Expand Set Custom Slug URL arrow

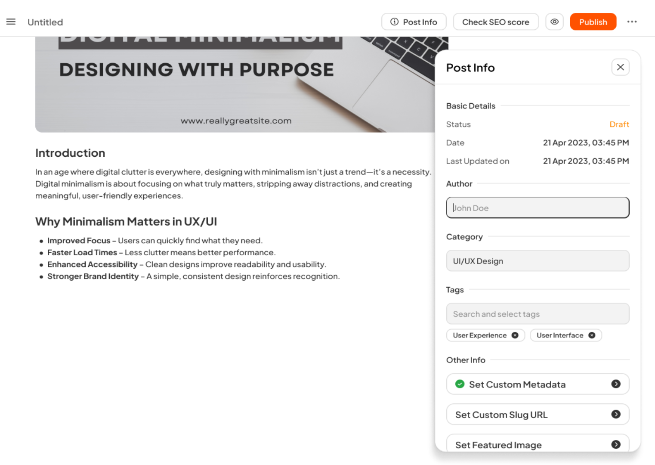click(x=616, y=414)
